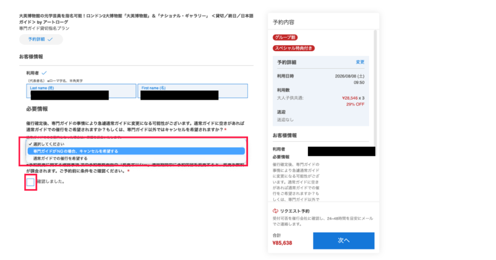Click the time 09:50

(x=359, y=82)
